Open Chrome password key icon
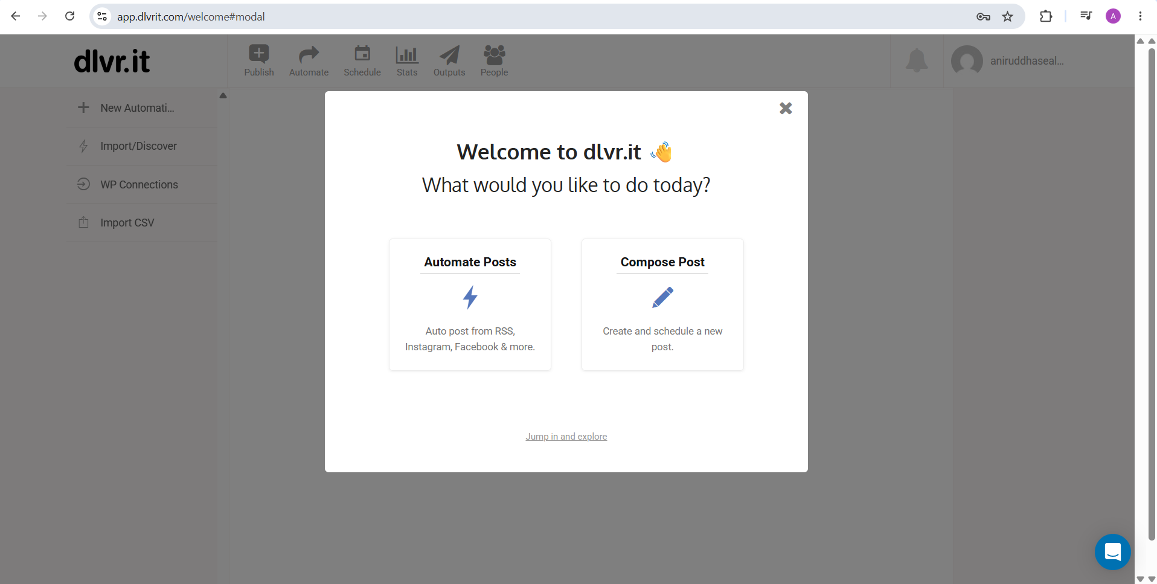Viewport: 1157px width, 584px height. point(983,16)
